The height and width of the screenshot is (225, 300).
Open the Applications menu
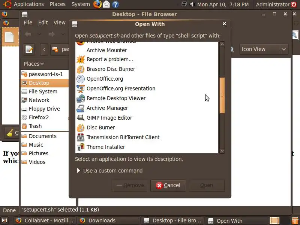click(x=29, y=4)
